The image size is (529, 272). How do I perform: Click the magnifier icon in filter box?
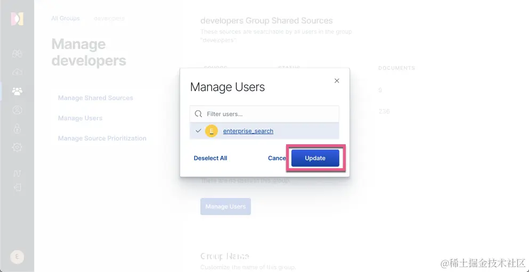[x=199, y=114]
